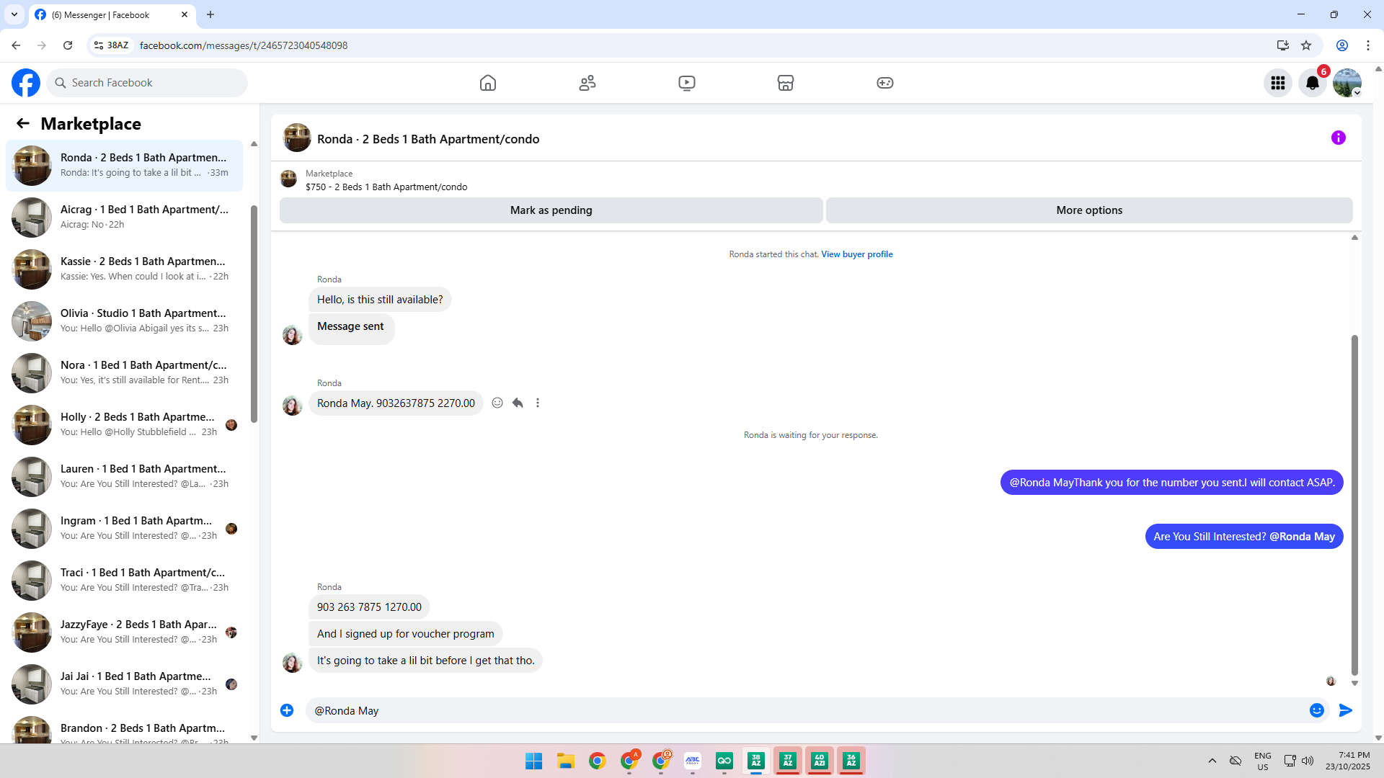Send message with the arrow icon
The width and height of the screenshot is (1384, 778).
click(1346, 710)
